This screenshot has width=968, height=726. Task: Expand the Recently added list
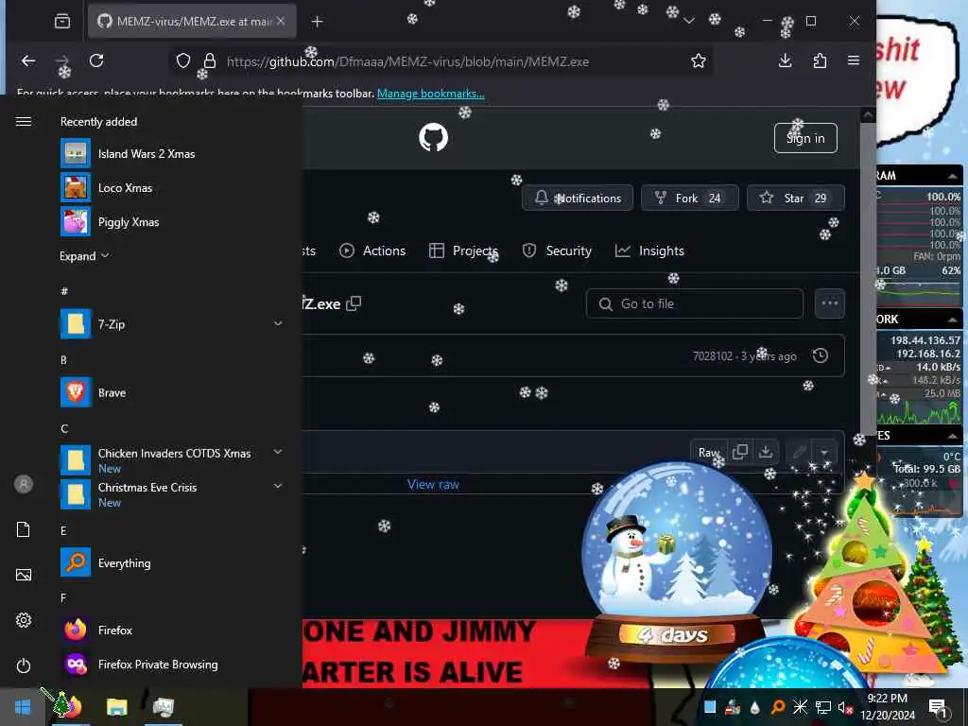click(x=84, y=255)
